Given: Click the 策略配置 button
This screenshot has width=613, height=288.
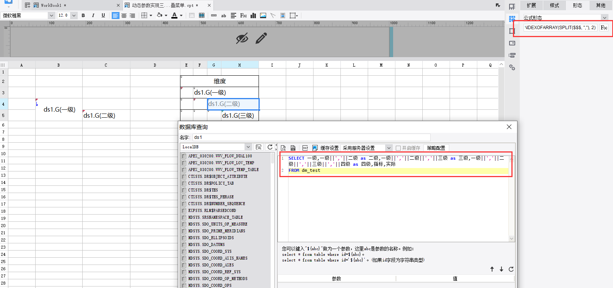Looking at the screenshot, I should point(436,148).
